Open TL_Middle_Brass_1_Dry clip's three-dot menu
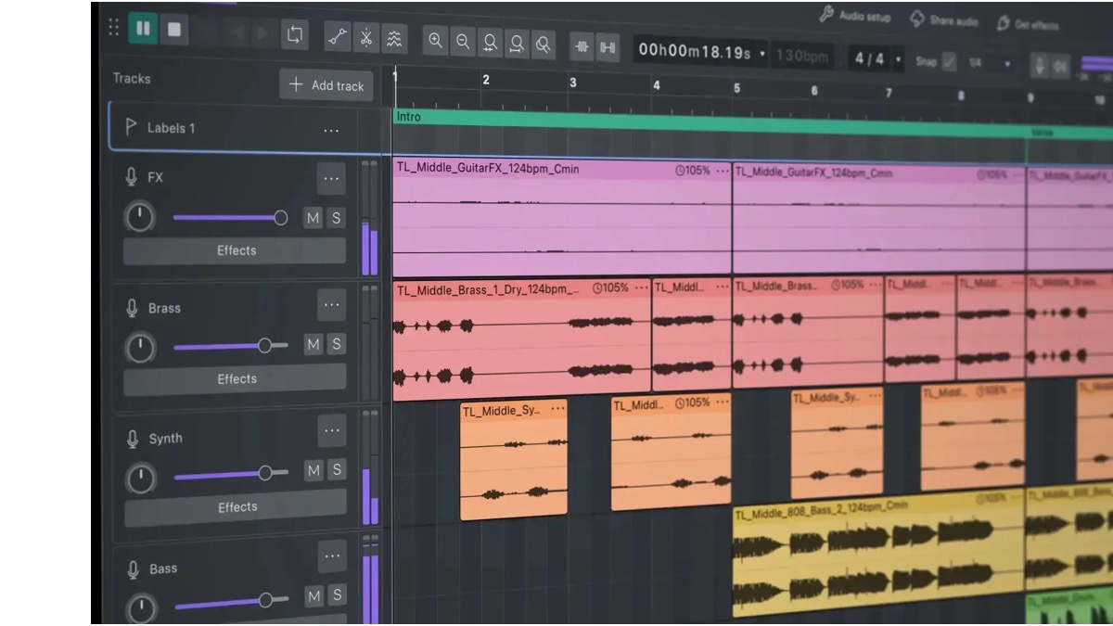Screen dimensions: 1113x626 click(641, 288)
